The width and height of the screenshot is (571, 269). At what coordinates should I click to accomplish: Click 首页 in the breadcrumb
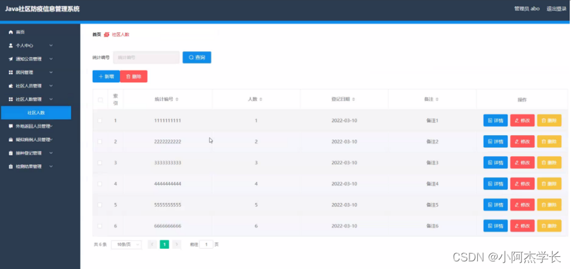pyautogui.click(x=96, y=35)
